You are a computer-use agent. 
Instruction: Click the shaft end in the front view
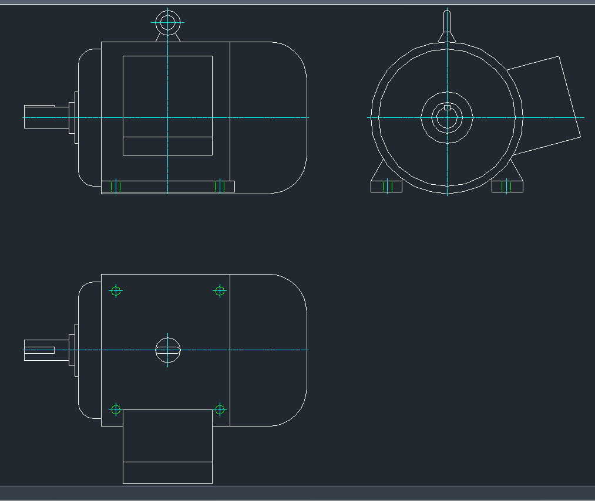click(x=39, y=117)
